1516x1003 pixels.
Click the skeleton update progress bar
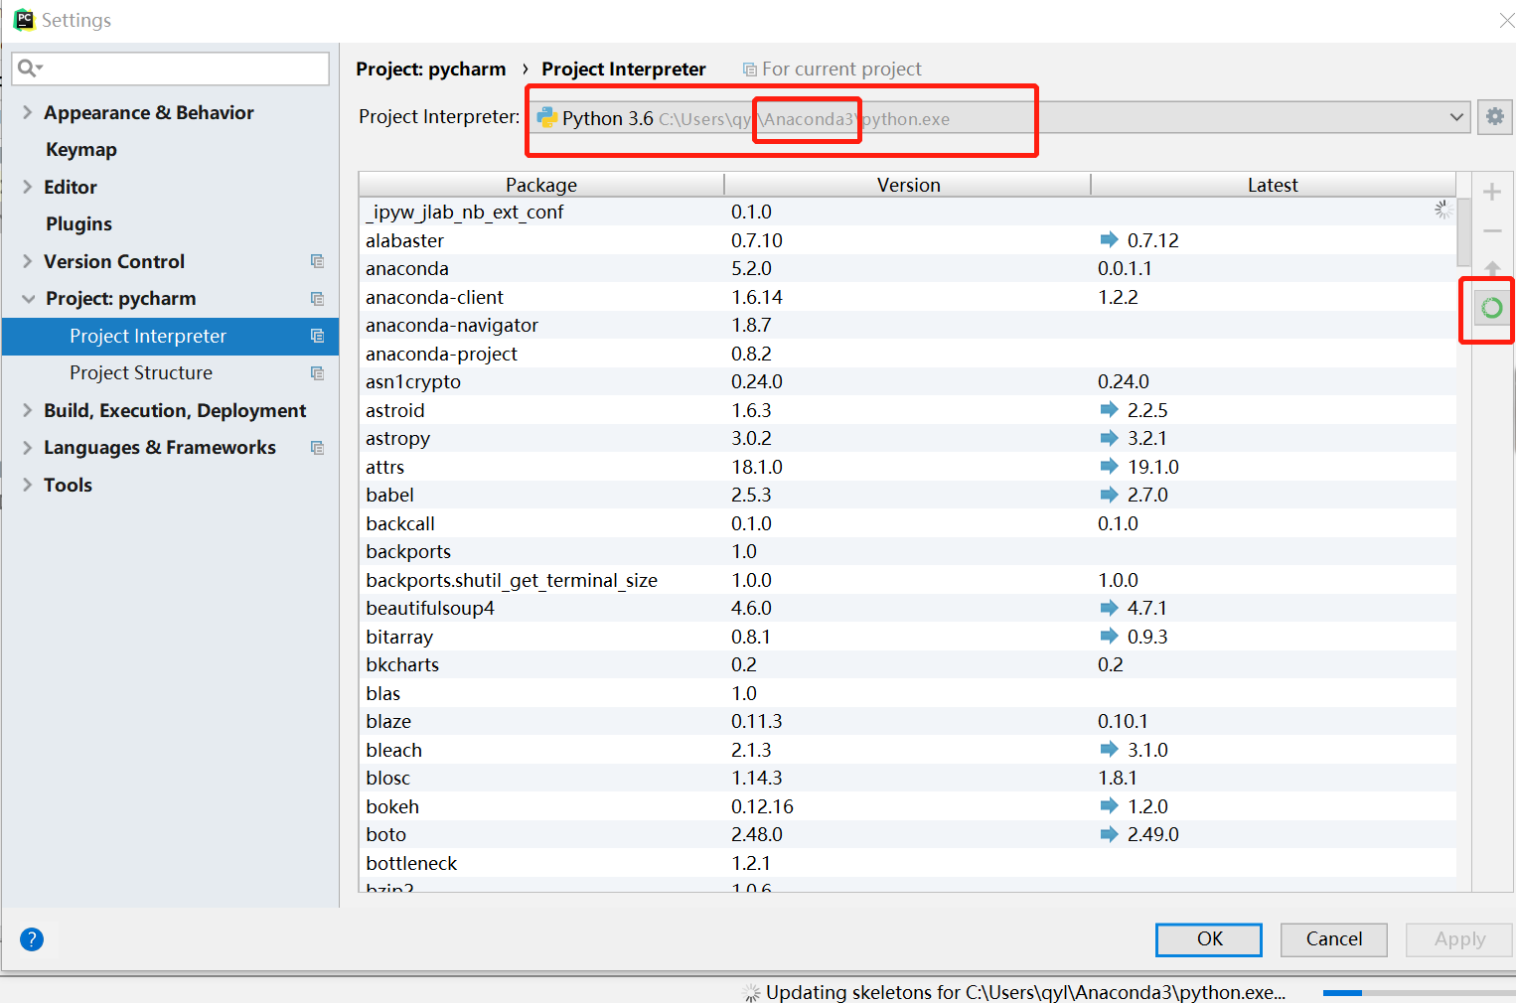point(1418,992)
